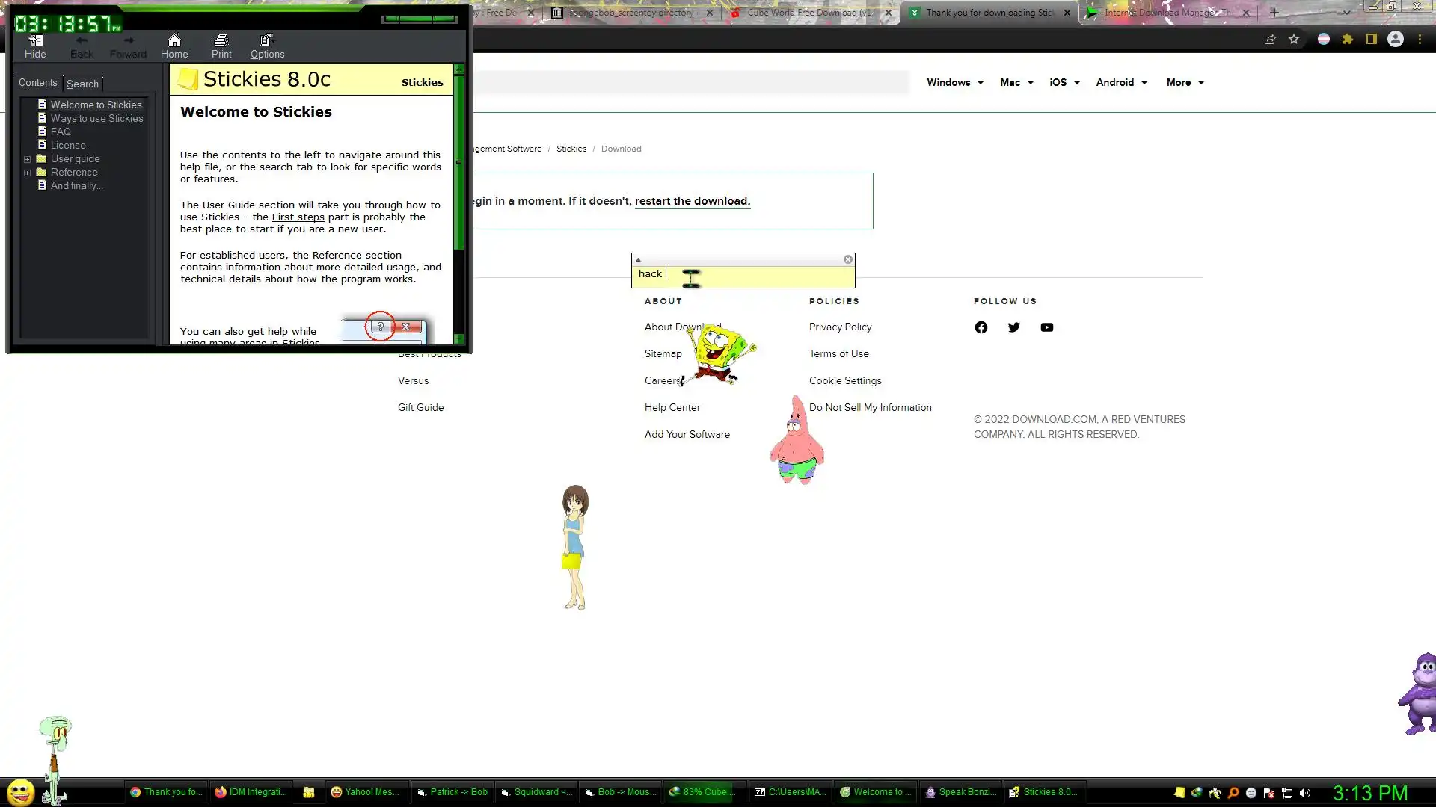Click the Home icon in help toolbar

174,46
